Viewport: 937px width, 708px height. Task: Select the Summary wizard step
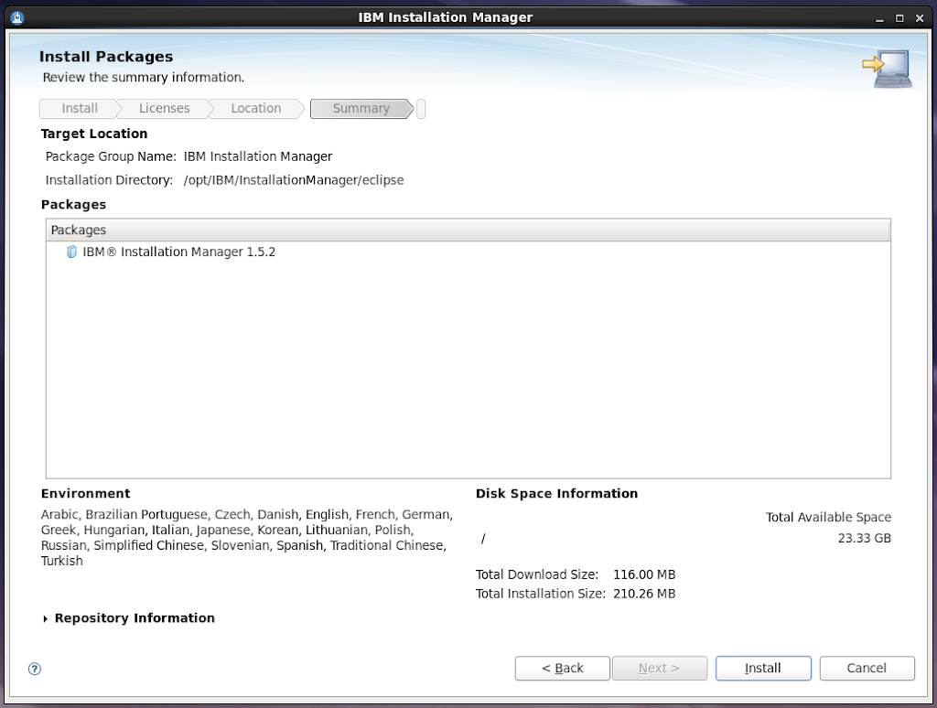pos(361,109)
